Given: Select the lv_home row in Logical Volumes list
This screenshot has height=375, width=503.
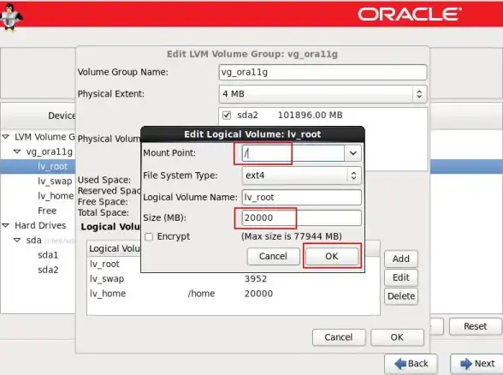Looking at the screenshot, I should click(234, 294).
